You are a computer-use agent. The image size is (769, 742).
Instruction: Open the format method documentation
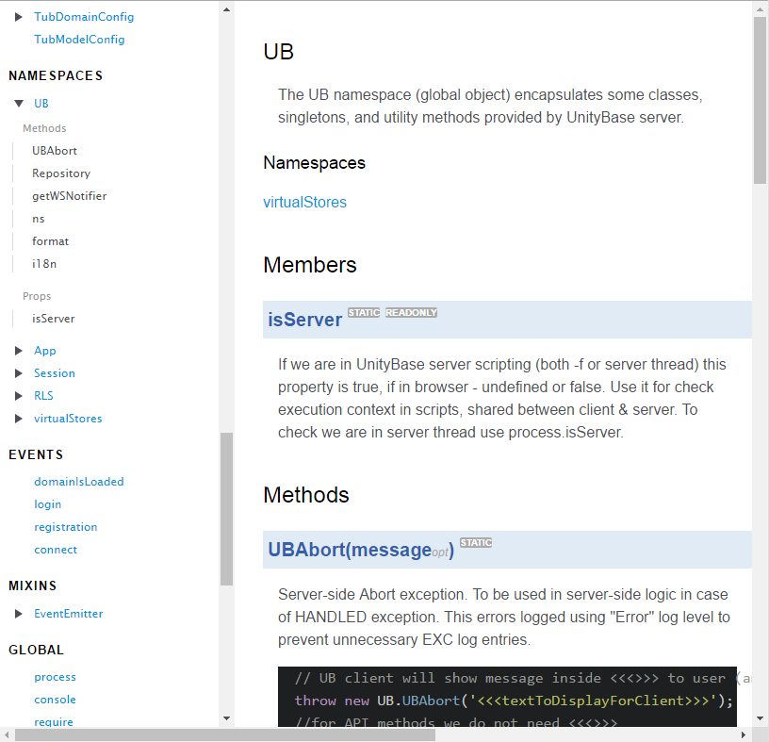click(50, 240)
